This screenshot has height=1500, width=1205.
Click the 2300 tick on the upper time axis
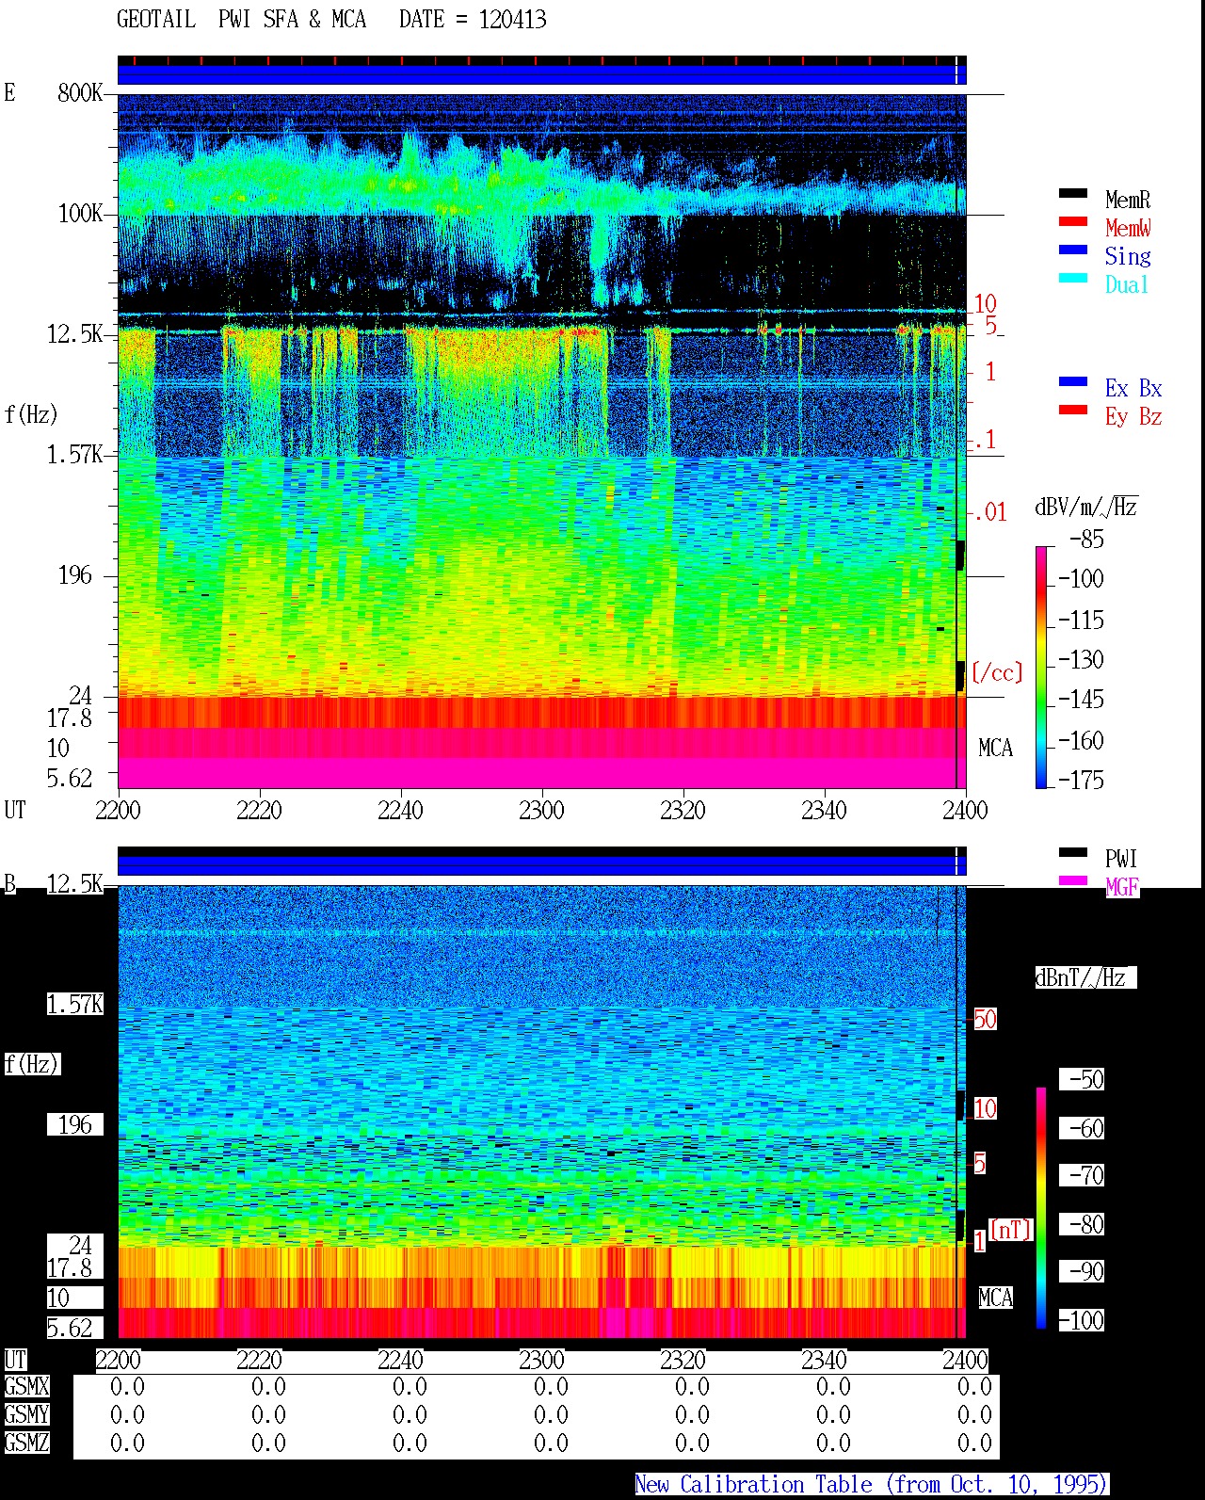(x=541, y=811)
